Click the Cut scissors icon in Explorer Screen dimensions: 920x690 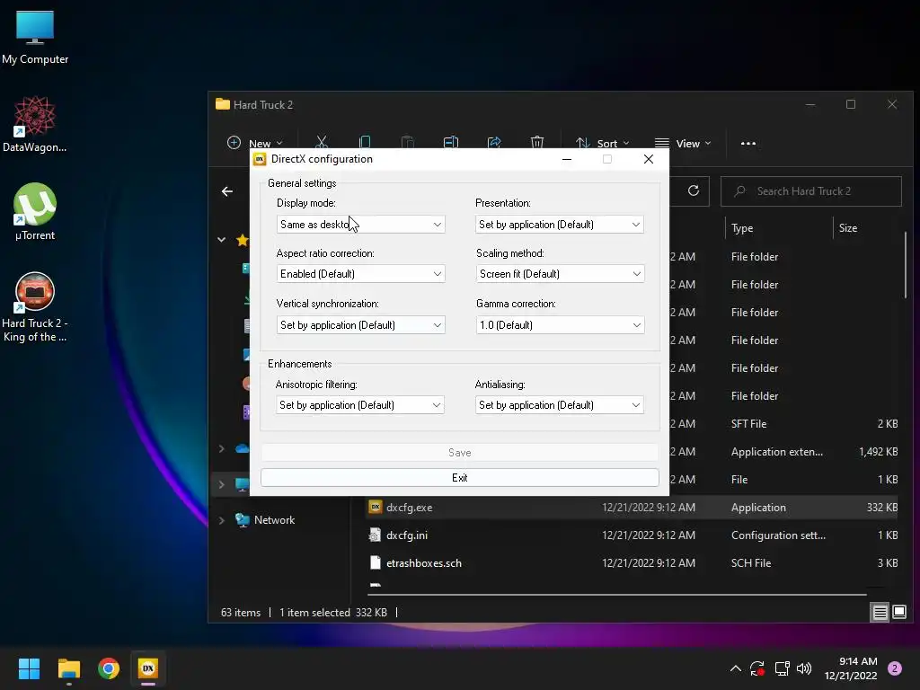[322, 143]
